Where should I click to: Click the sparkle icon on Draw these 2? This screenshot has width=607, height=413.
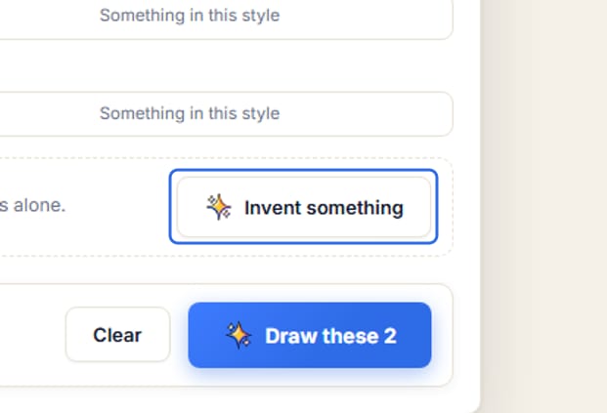click(x=238, y=335)
